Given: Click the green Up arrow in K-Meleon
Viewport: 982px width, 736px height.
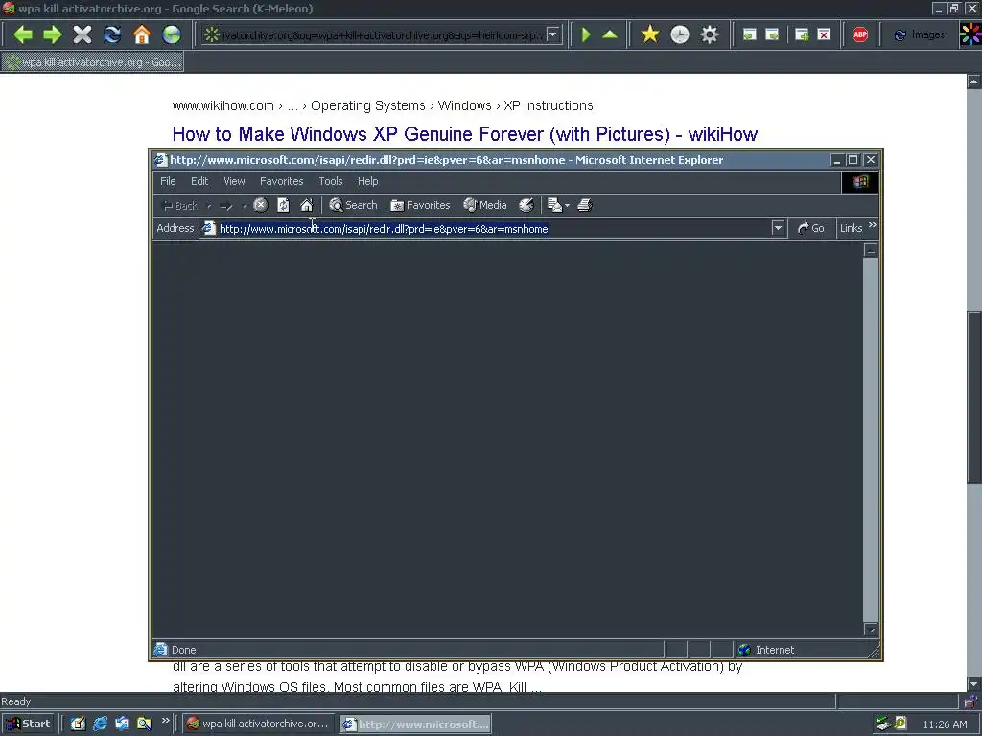Looking at the screenshot, I should [x=610, y=34].
